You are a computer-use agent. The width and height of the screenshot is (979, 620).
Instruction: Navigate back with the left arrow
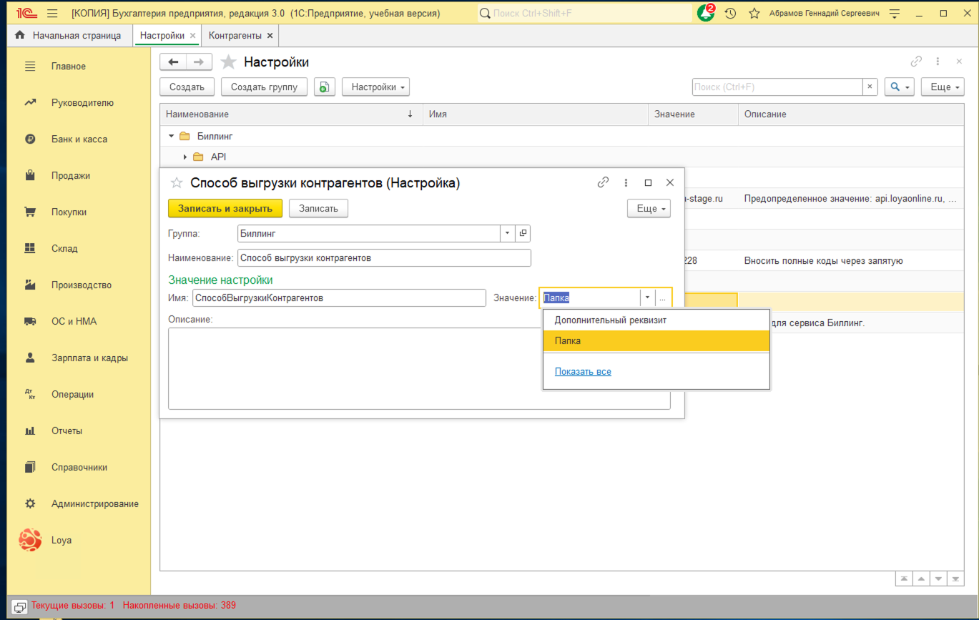173,62
